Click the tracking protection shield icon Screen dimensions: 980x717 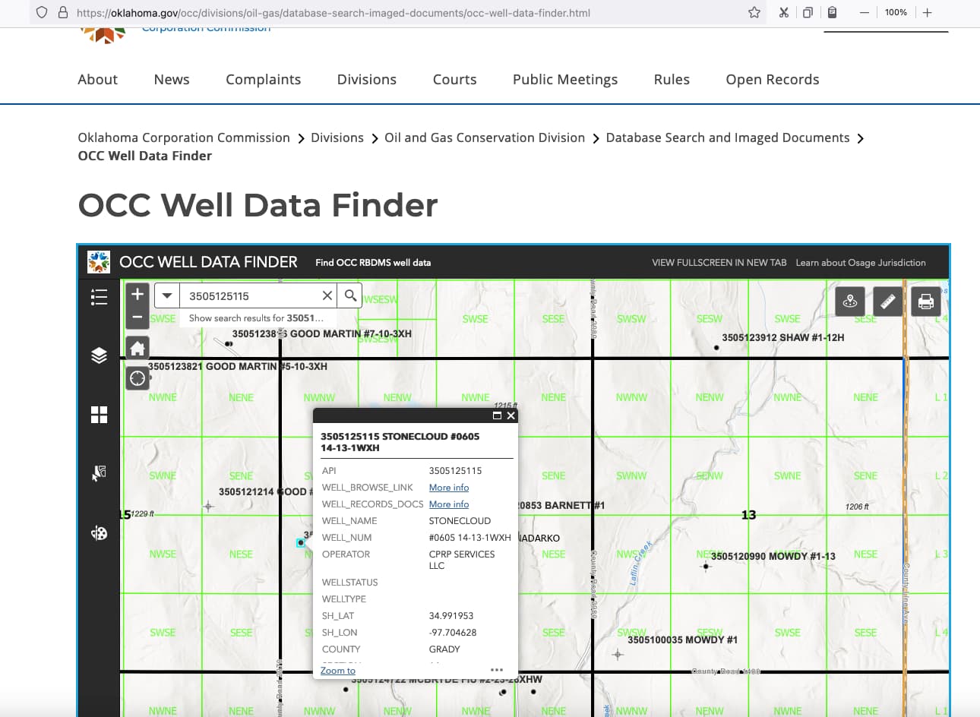coord(42,12)
